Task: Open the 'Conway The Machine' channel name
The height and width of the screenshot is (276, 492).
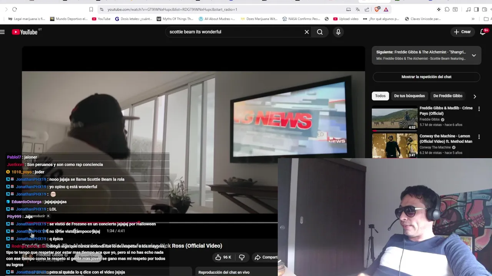Action: [x=435, y=147]
